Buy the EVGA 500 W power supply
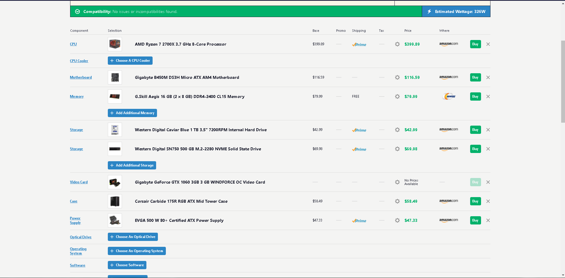The width and height of the screenshot is (565, 278). 475,220
